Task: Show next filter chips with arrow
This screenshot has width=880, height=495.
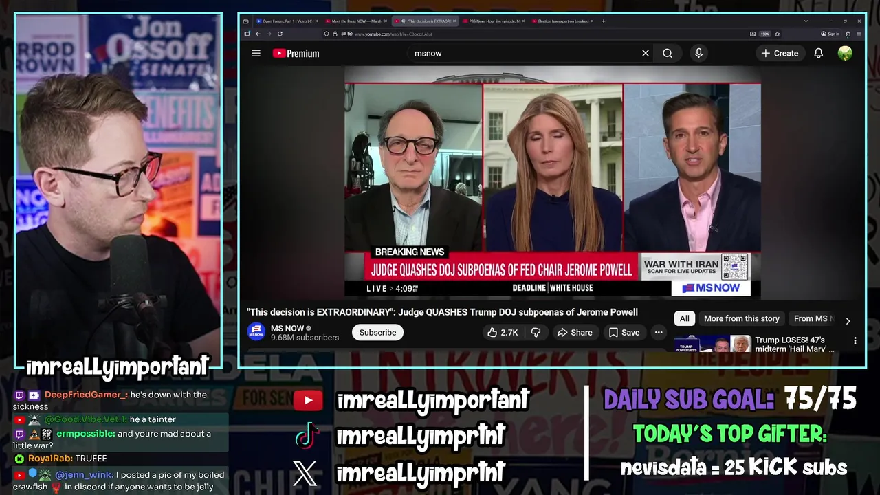Action: click(x=848, y=320)
